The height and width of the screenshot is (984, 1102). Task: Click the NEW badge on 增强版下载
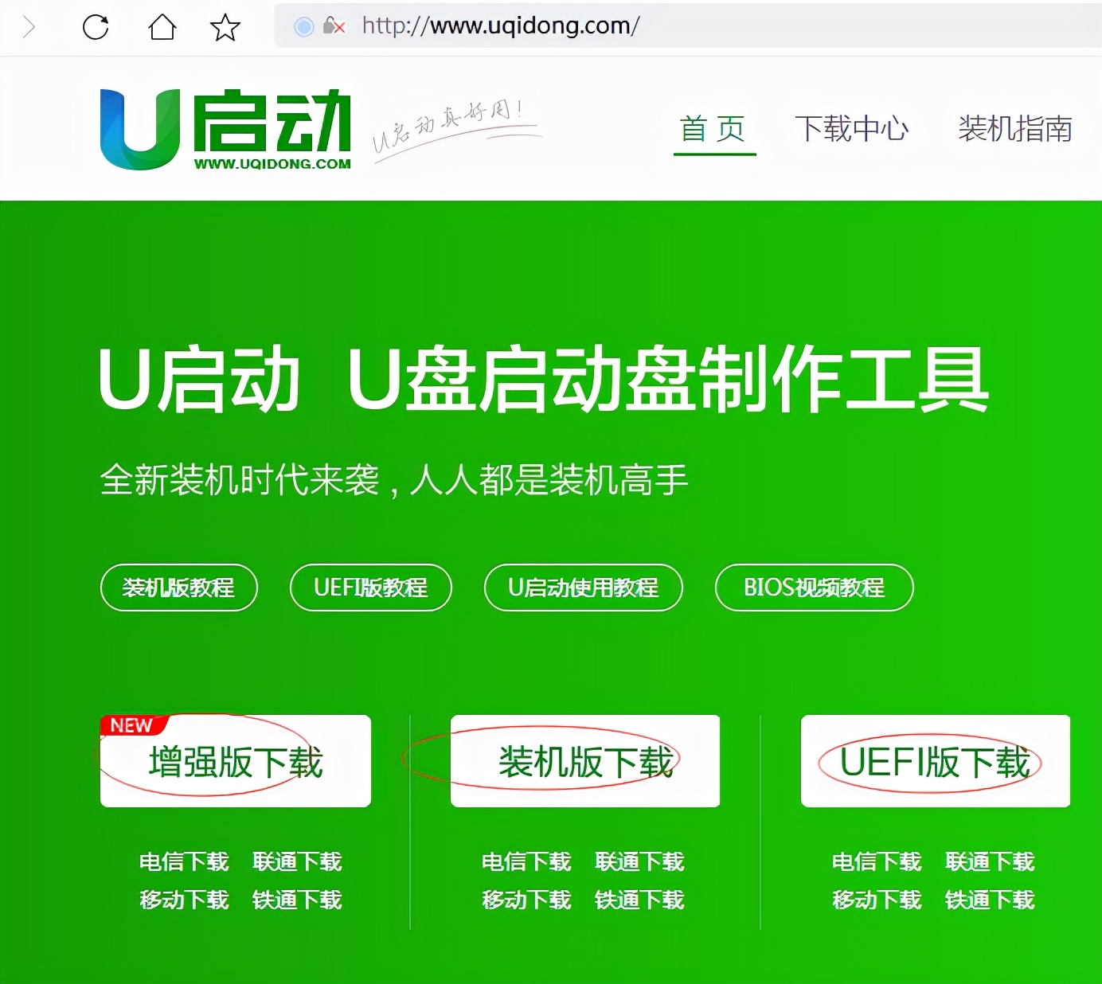(x=131, y=724)
